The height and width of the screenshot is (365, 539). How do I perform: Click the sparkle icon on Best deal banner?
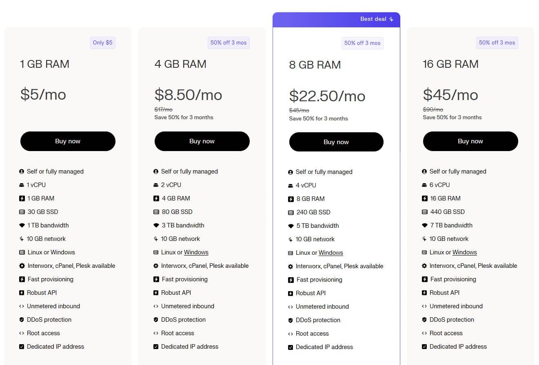click(x=391, y=19)
